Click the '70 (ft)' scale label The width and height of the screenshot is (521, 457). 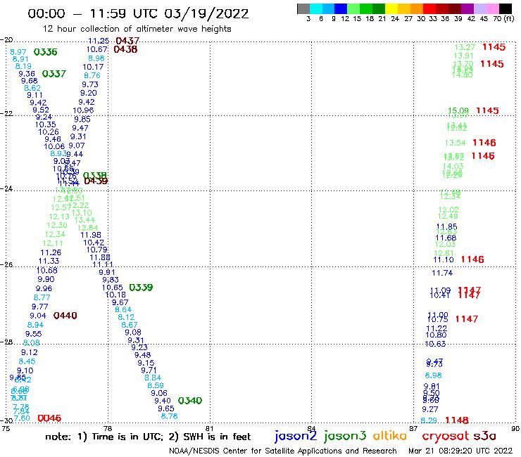[x=503, y=18]
